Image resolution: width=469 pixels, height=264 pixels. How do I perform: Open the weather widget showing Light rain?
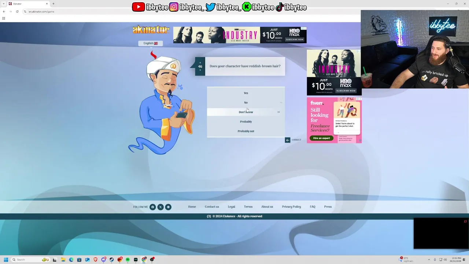(406, 260)
